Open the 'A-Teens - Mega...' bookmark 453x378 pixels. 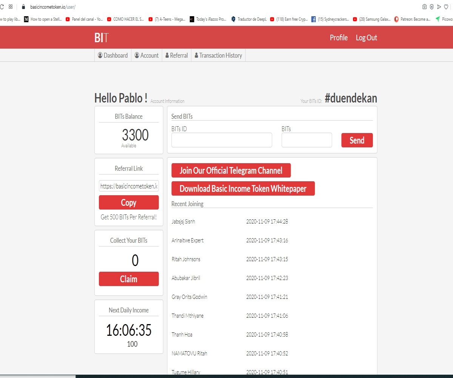click(167, 19)
